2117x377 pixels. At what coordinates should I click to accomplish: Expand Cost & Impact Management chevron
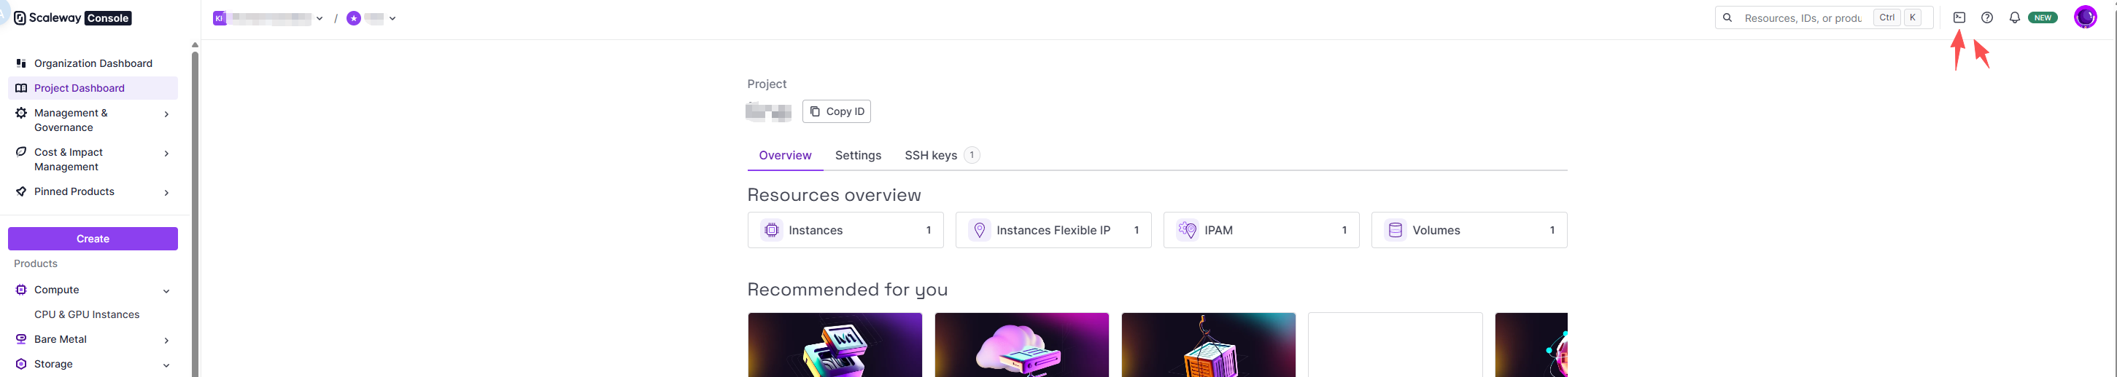167,154
